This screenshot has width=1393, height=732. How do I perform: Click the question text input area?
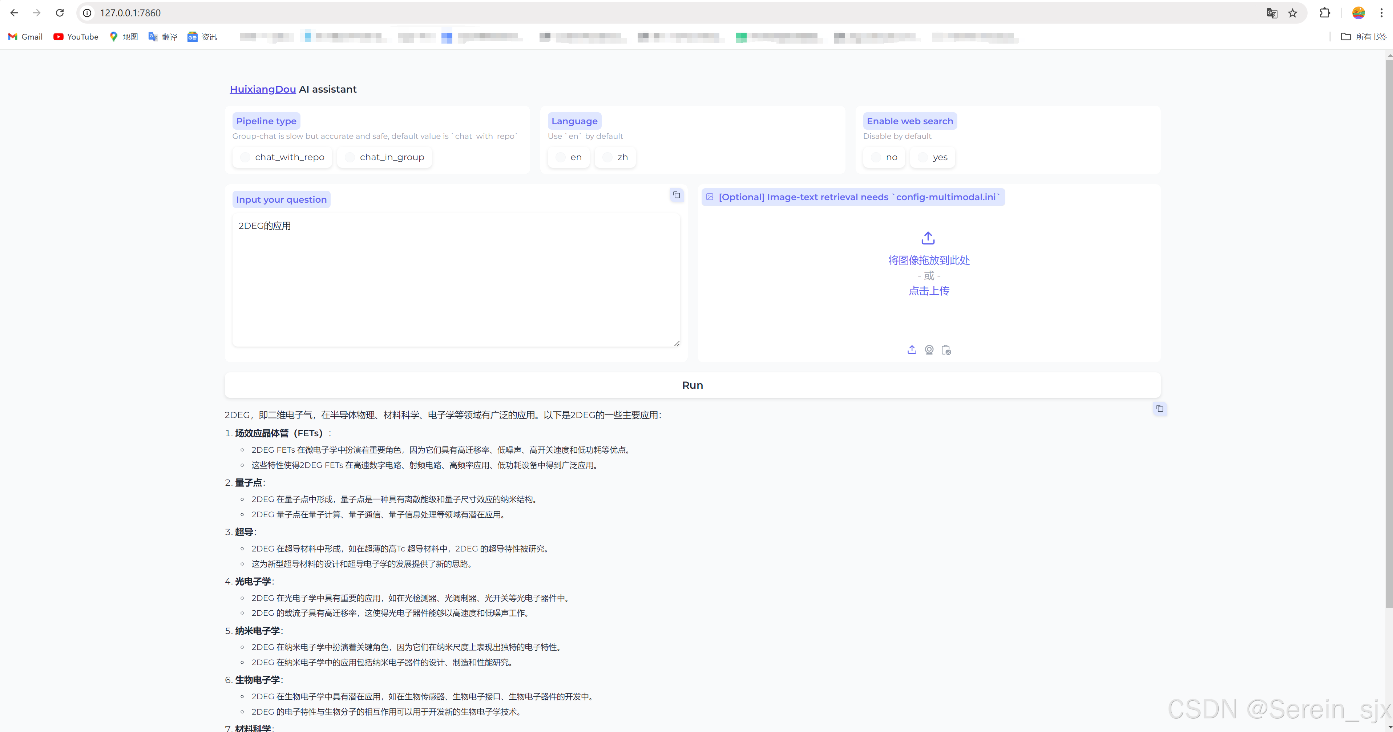pyautogui.click(x=455, y=279)
